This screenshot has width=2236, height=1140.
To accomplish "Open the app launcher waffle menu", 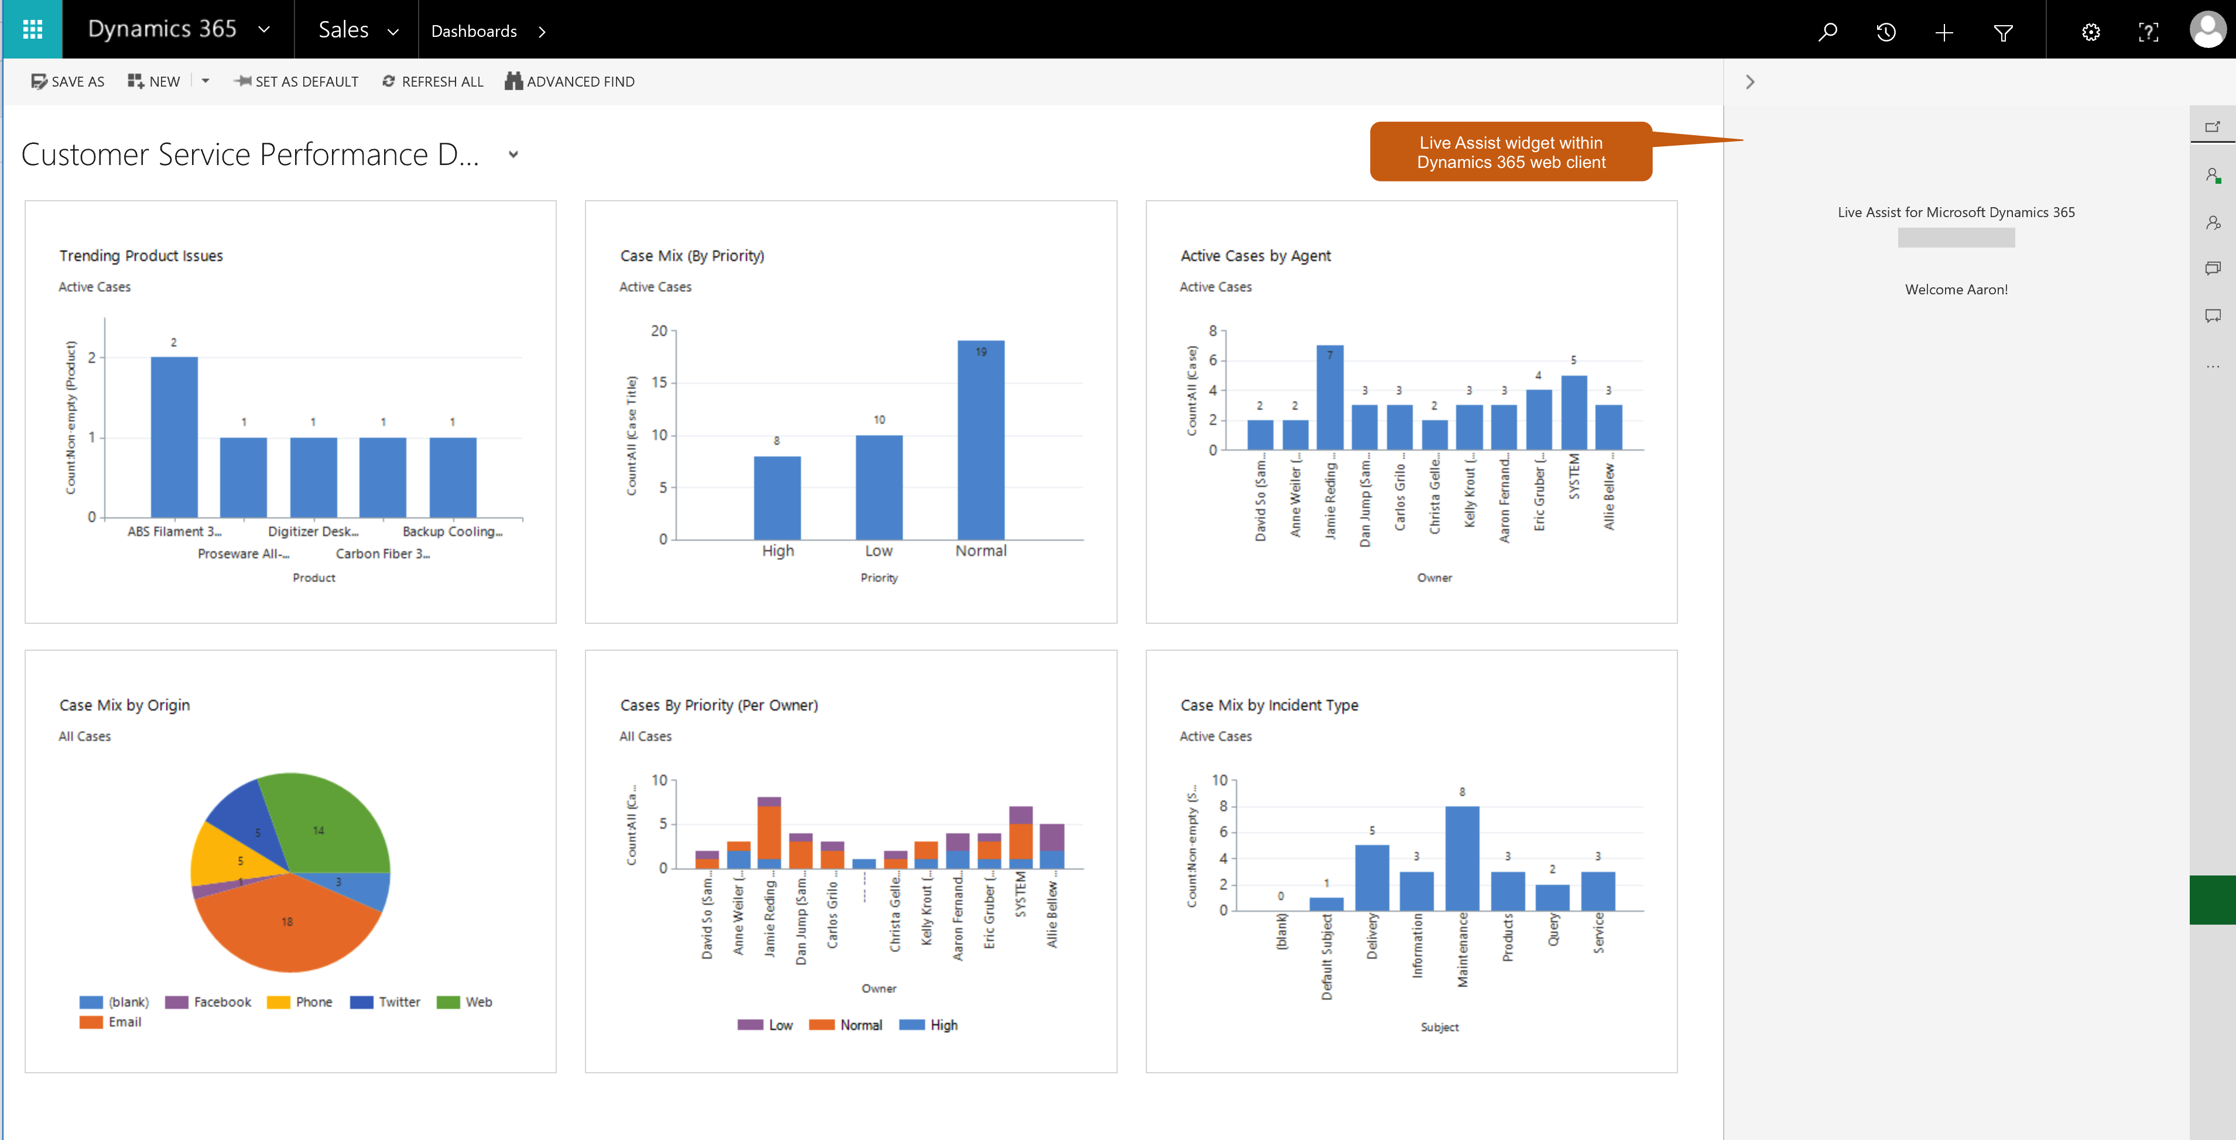I will [x=32, y=29].
